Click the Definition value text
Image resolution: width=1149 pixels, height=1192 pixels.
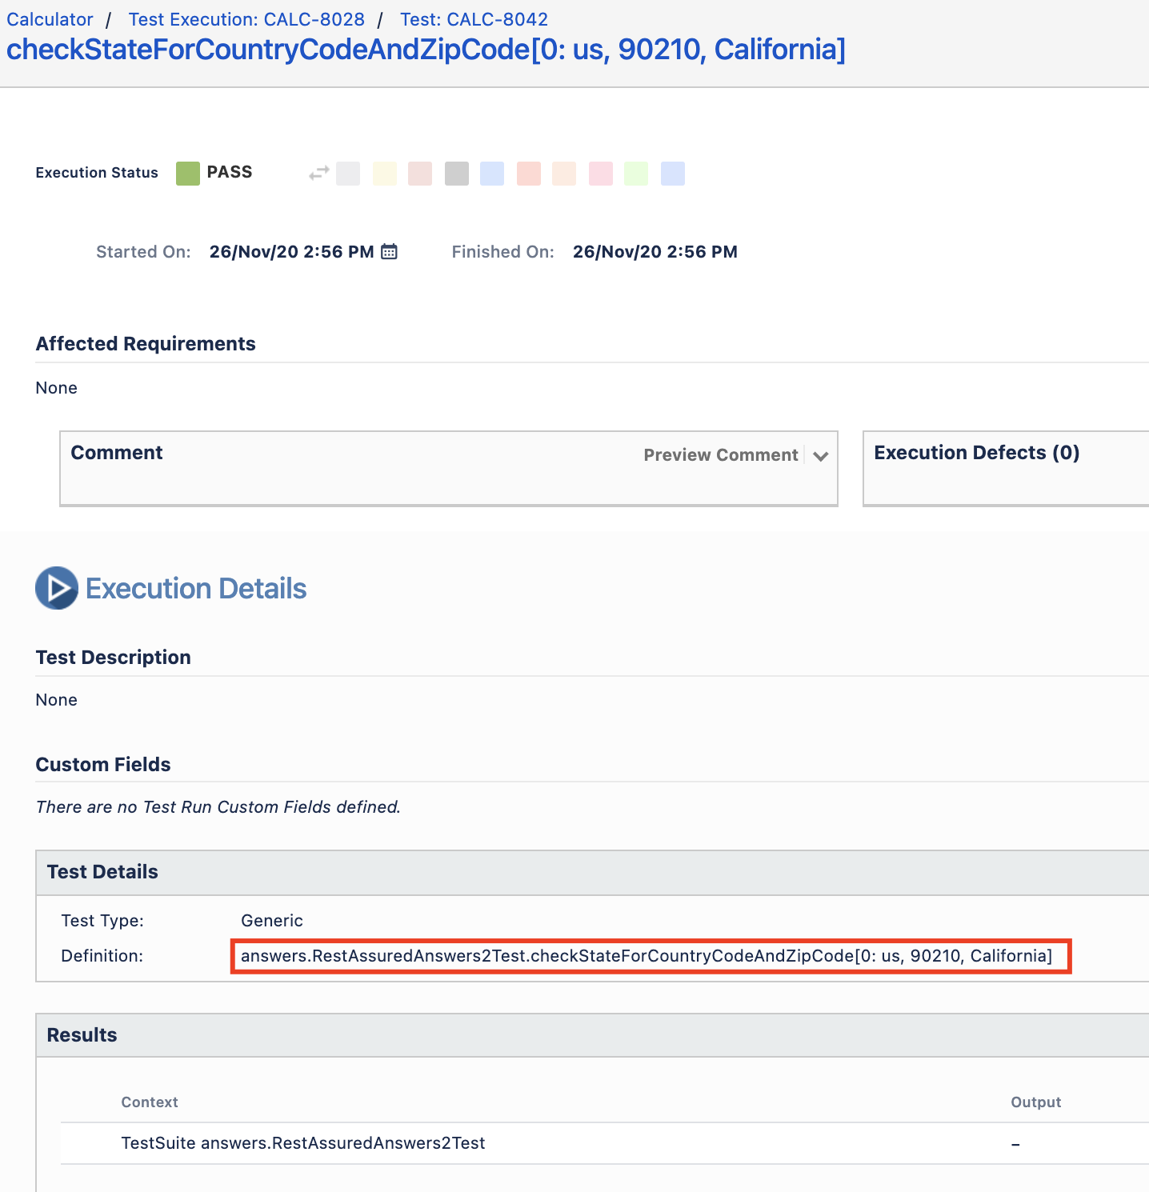pyautogui.click(x=647, y=956)
